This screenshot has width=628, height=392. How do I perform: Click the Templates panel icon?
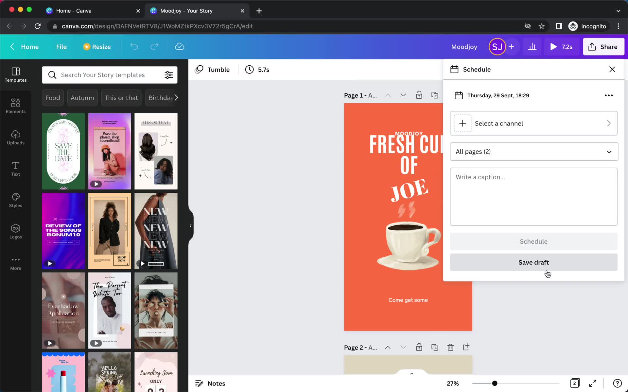click(15, 74)
